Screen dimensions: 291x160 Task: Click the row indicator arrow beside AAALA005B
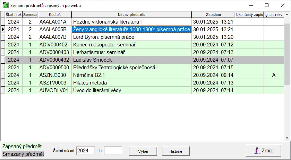coord(3,29)
